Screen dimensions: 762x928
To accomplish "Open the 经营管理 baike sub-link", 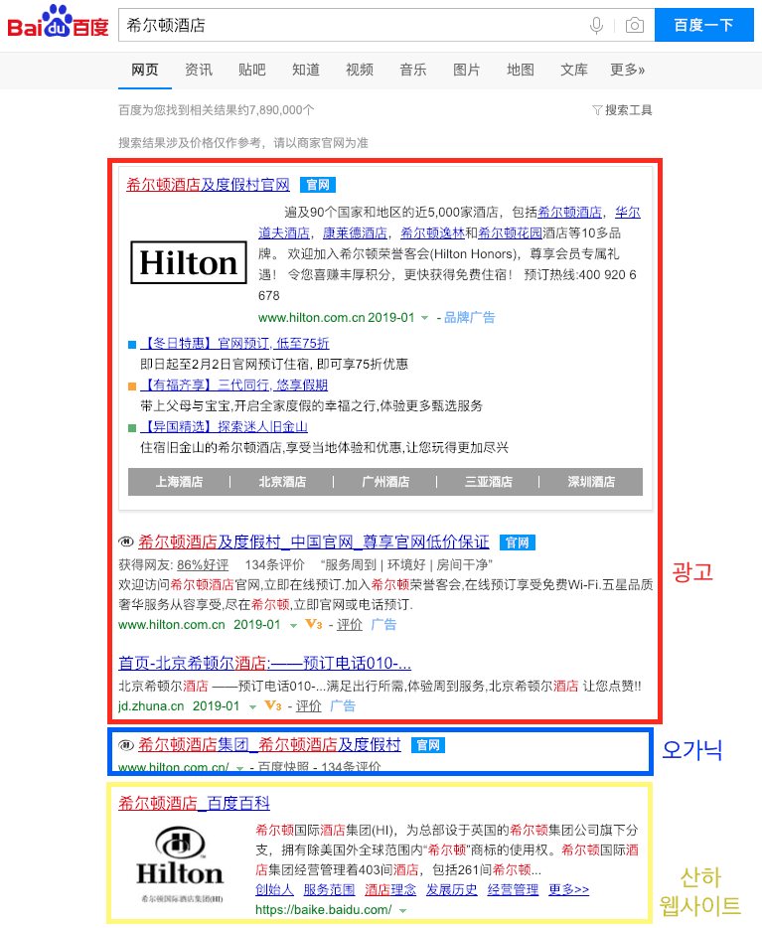I will click(513, 889).
